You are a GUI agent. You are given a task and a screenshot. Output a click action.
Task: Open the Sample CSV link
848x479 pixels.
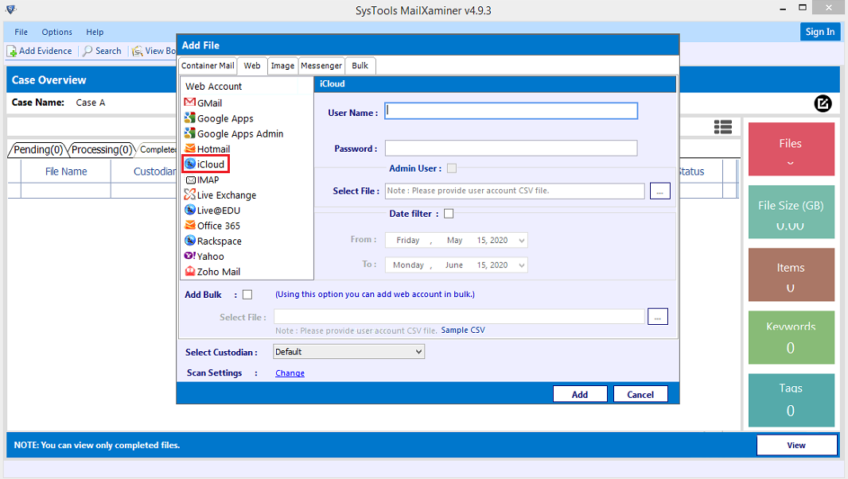tap(463, 330)
